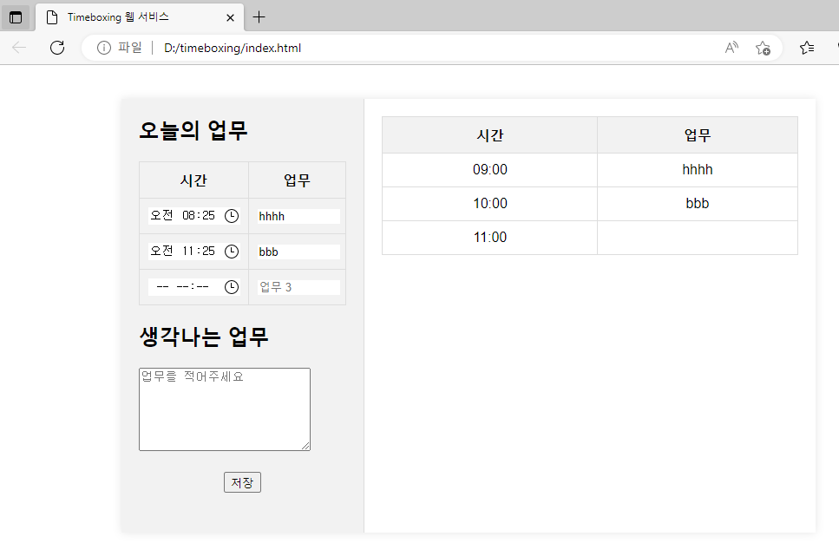Screen dimensions: 839x556
Task: Click the tab actions sidebar icon
Action: 16,17
